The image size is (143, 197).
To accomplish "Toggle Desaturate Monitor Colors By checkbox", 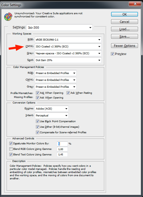I will pos(11,143).
